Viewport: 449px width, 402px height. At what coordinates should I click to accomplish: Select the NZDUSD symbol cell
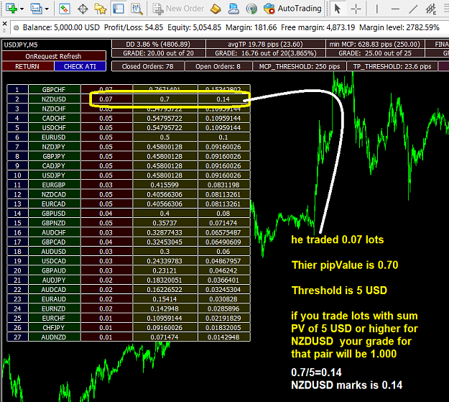pos(54,99)
